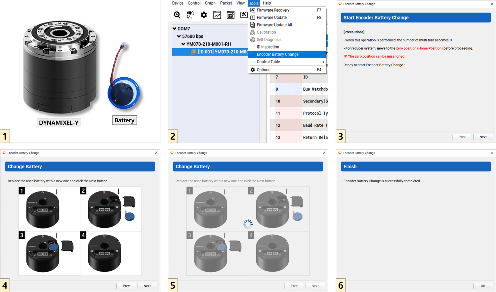Image resolution: width=496 pixels, height=292 pixels.
Task: Open the Options gear toolbar icon
Action: coord(204,15)
